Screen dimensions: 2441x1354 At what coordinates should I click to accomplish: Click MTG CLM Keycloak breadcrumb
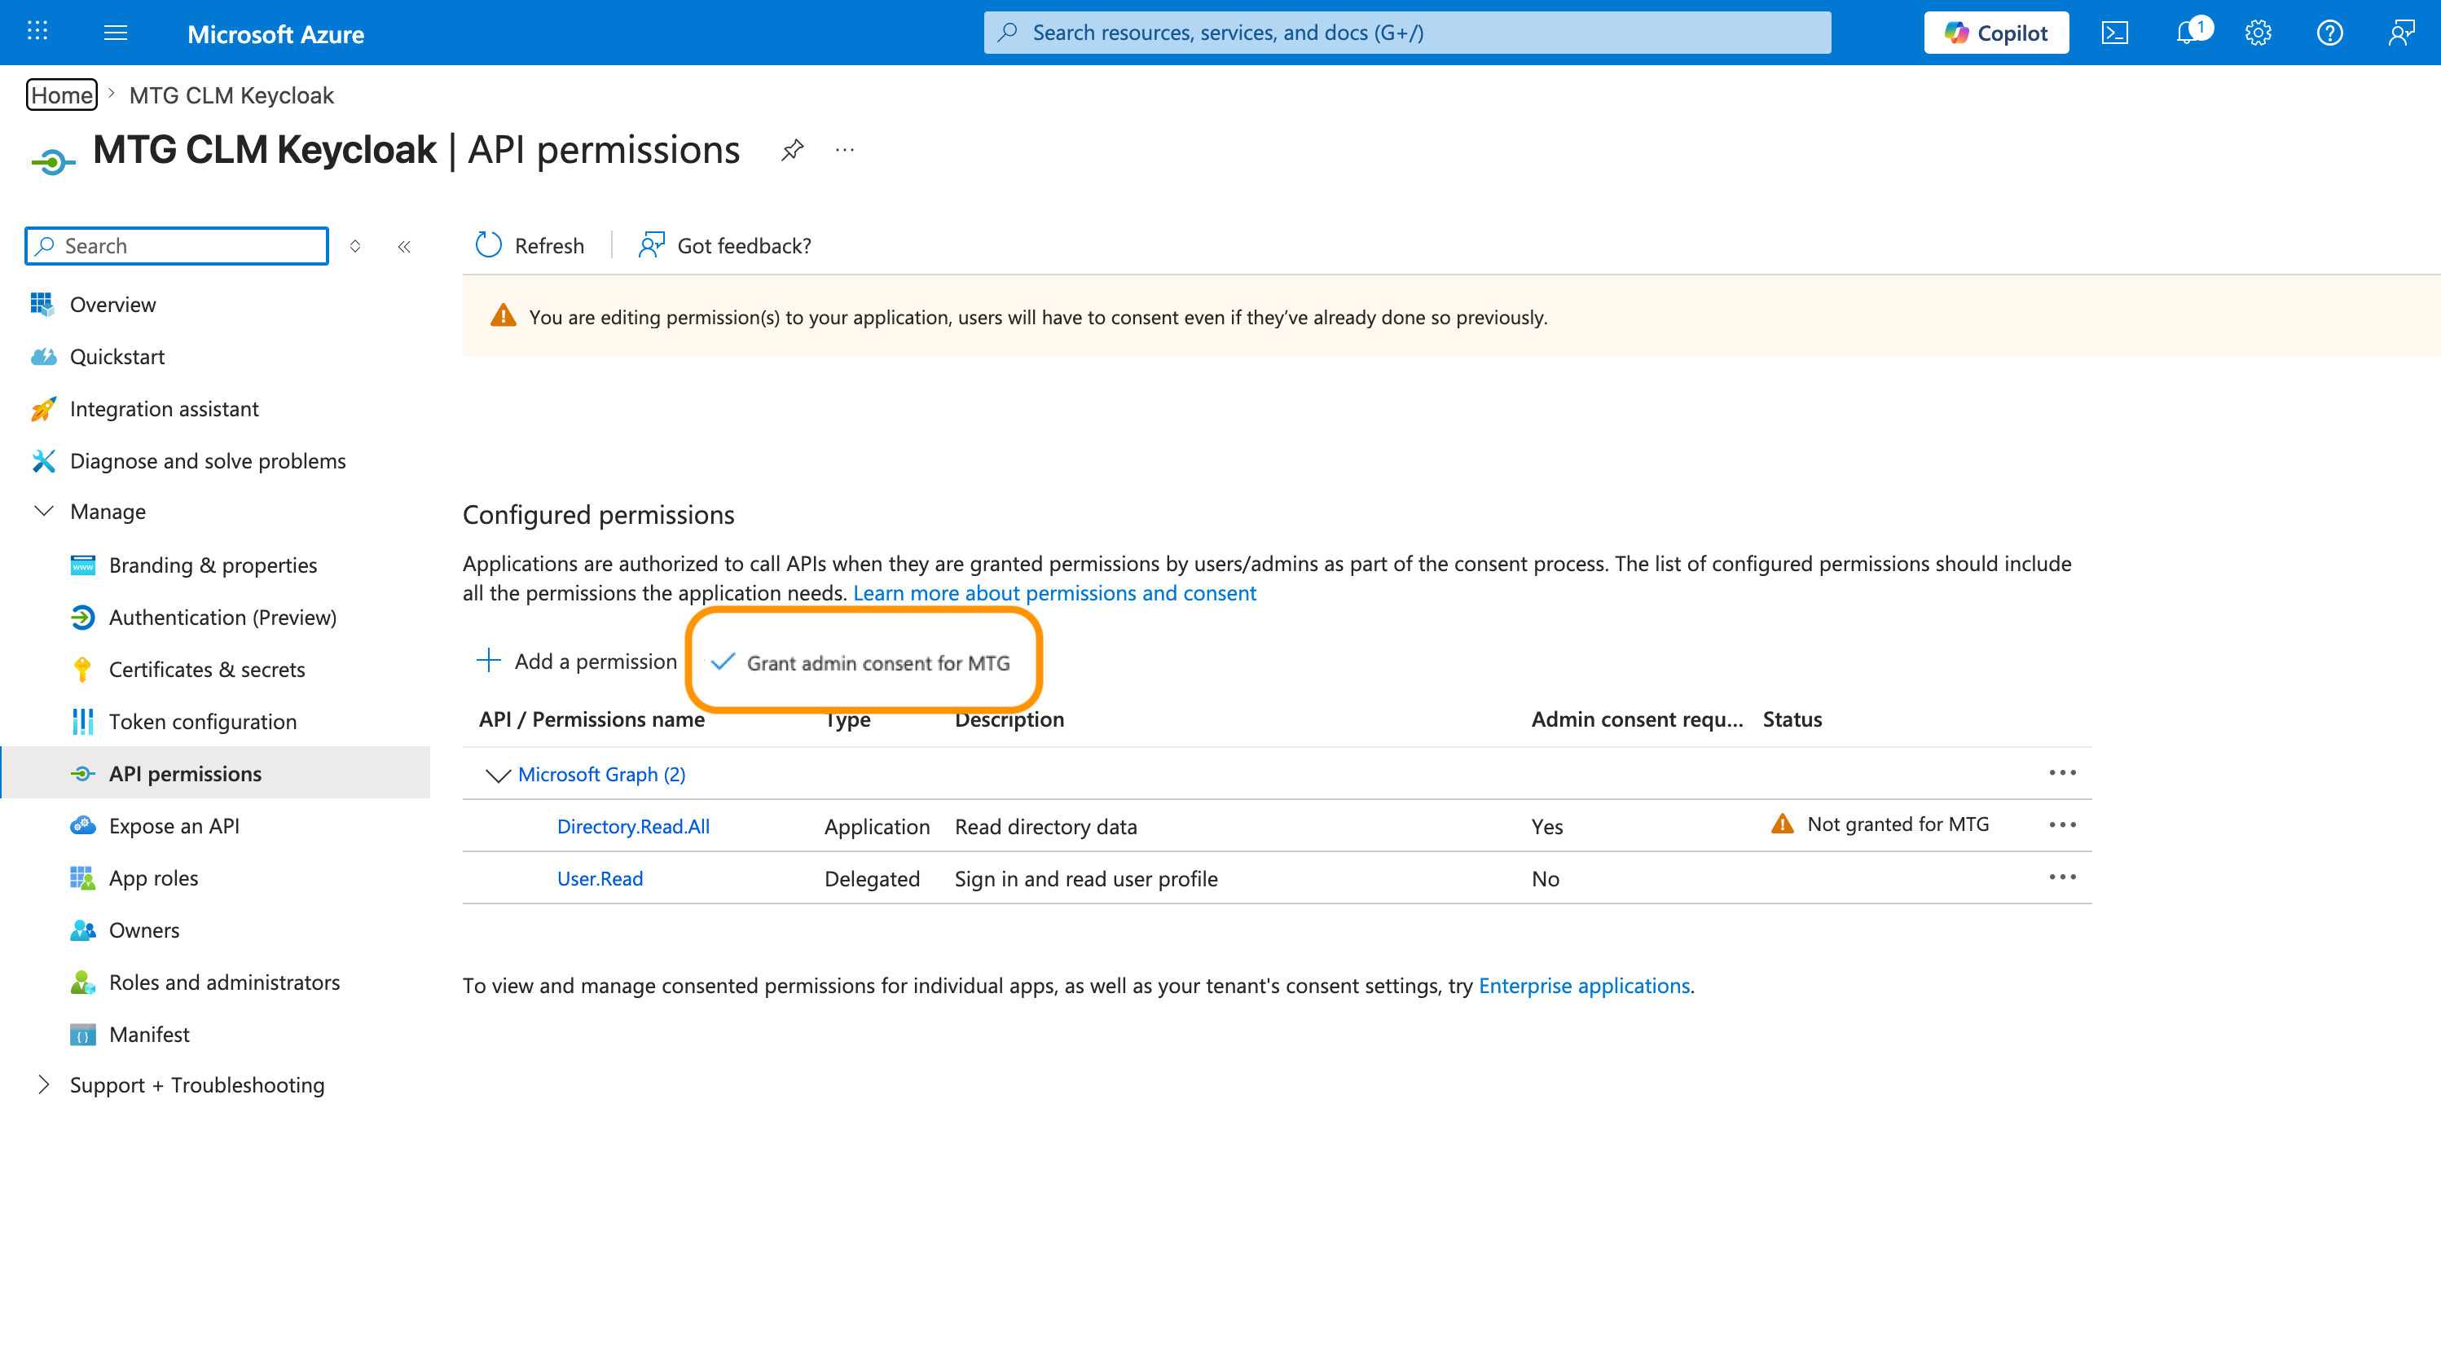(231, 95)
